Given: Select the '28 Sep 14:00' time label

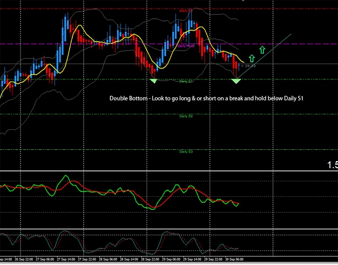Looking at the screenshot, I should coord(129,259).
